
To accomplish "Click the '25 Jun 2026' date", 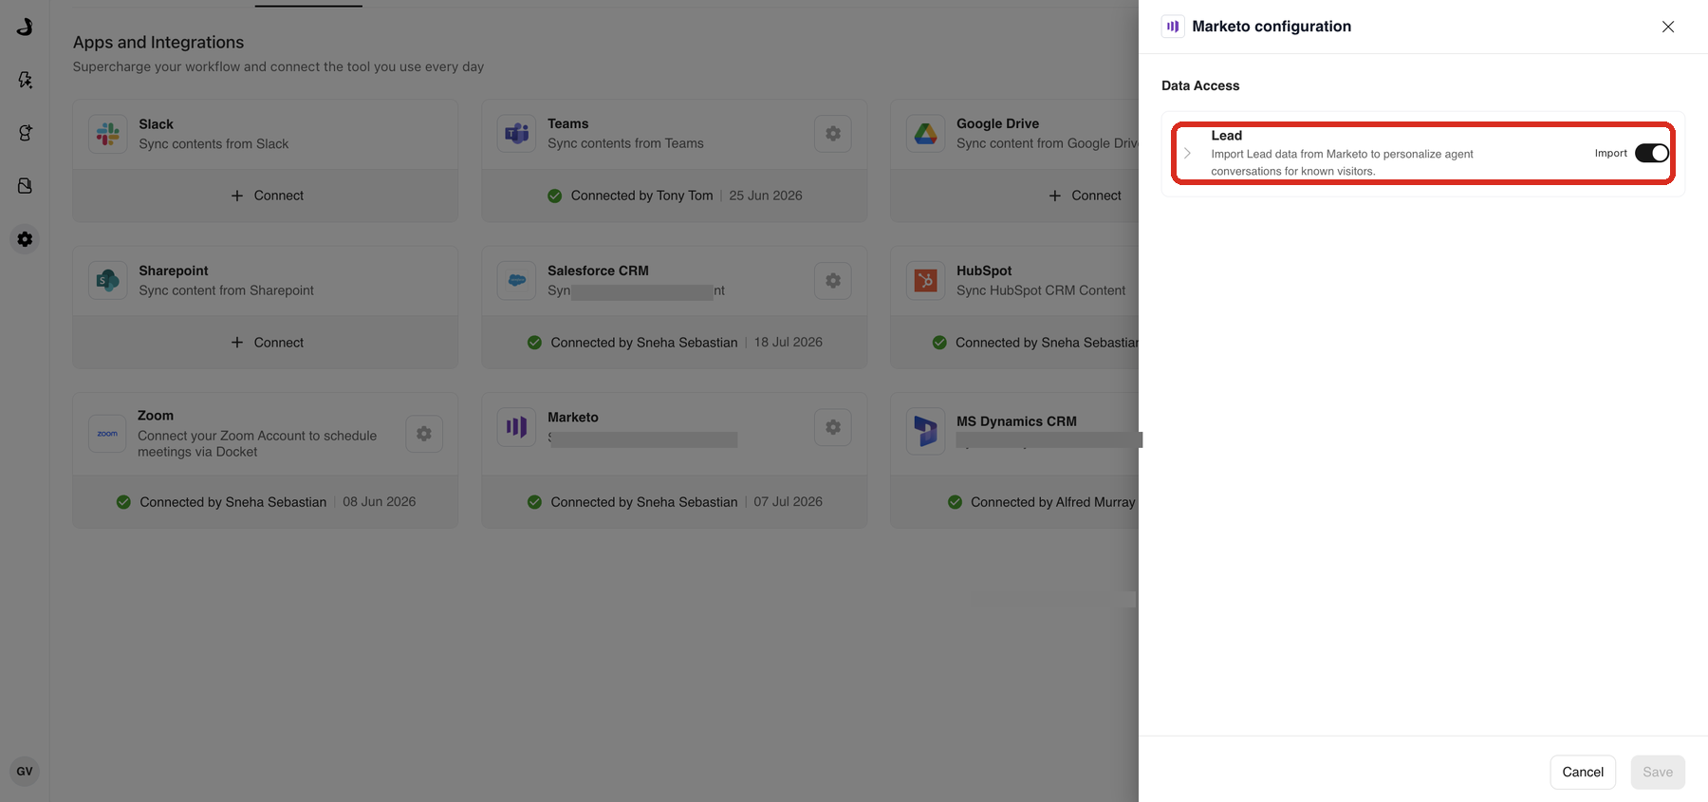I will pos(766,196).
